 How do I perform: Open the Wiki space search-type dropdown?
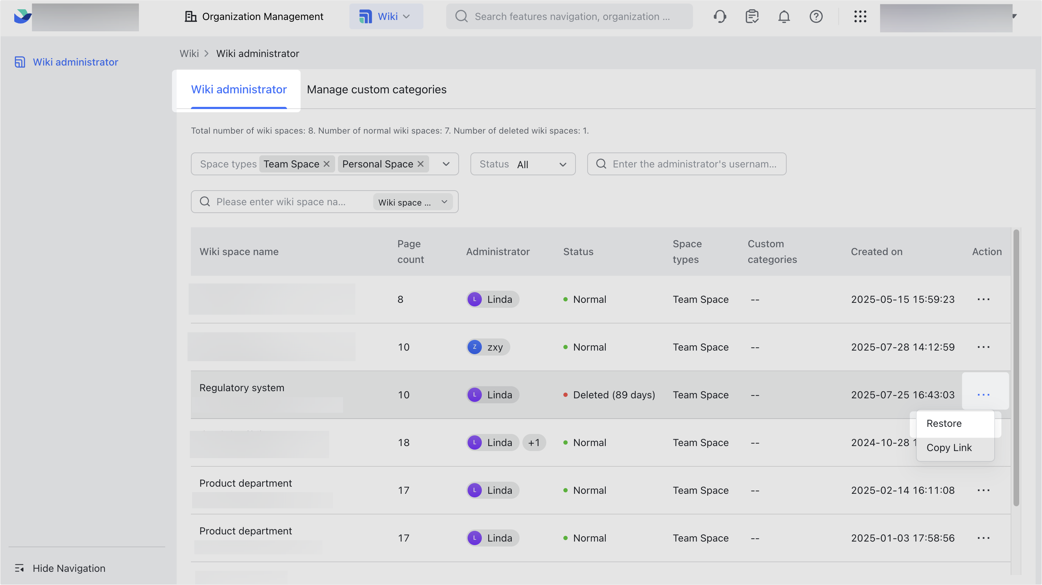[413, 202]
